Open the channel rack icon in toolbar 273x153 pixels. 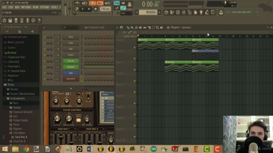tap(178, 12)
